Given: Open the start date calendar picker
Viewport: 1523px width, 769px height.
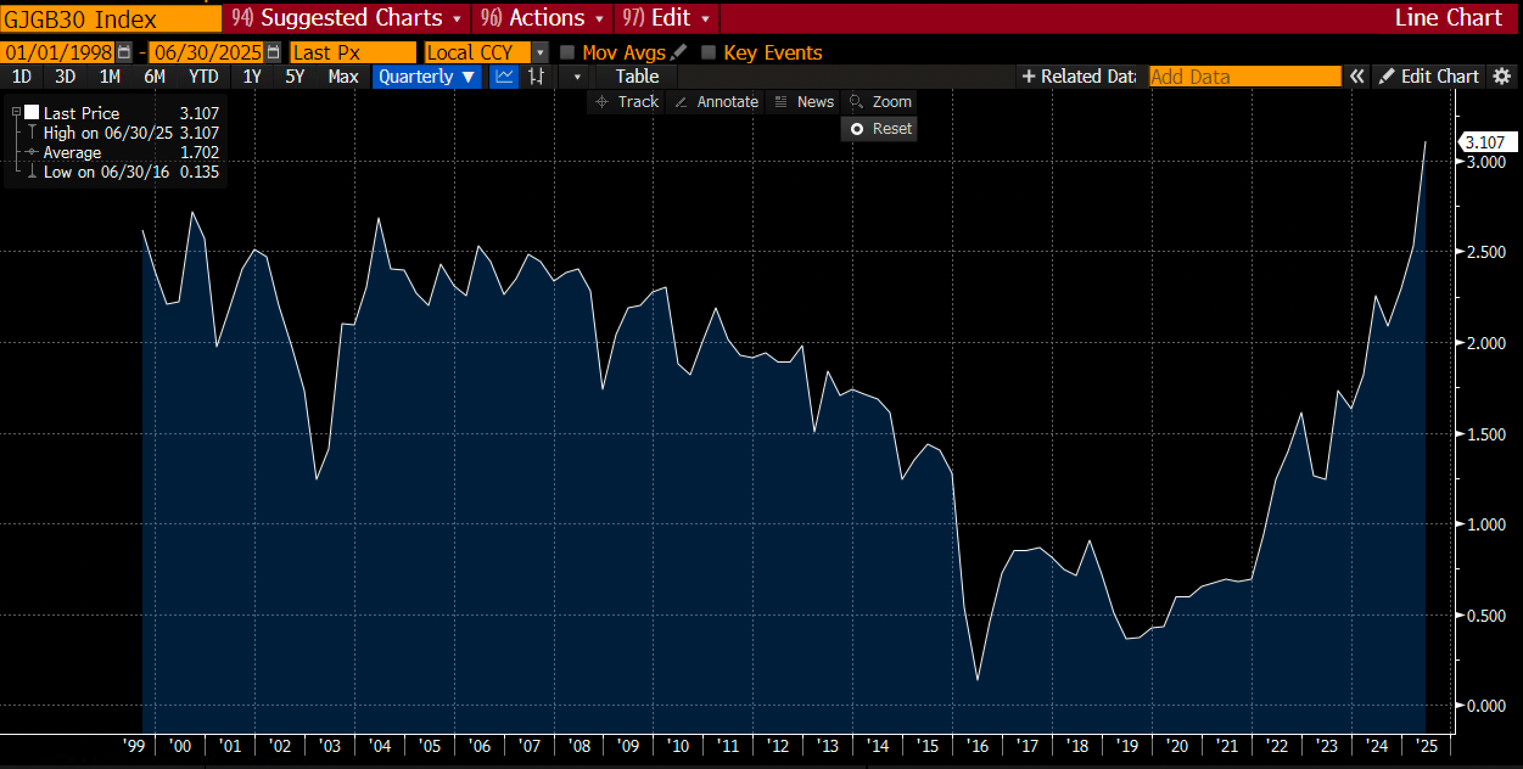Looking at the screenshot, I should point(124,52).
